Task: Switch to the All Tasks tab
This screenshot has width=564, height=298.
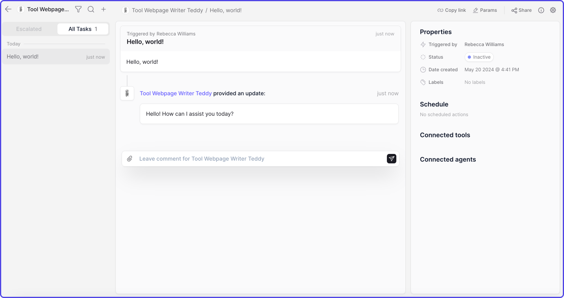Action: [x=83, y=29]
